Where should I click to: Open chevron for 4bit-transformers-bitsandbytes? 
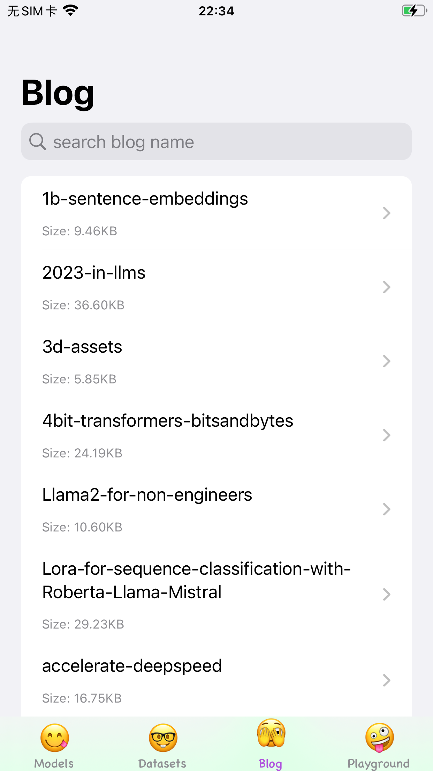pyautogui.click(x=386, y=435)
